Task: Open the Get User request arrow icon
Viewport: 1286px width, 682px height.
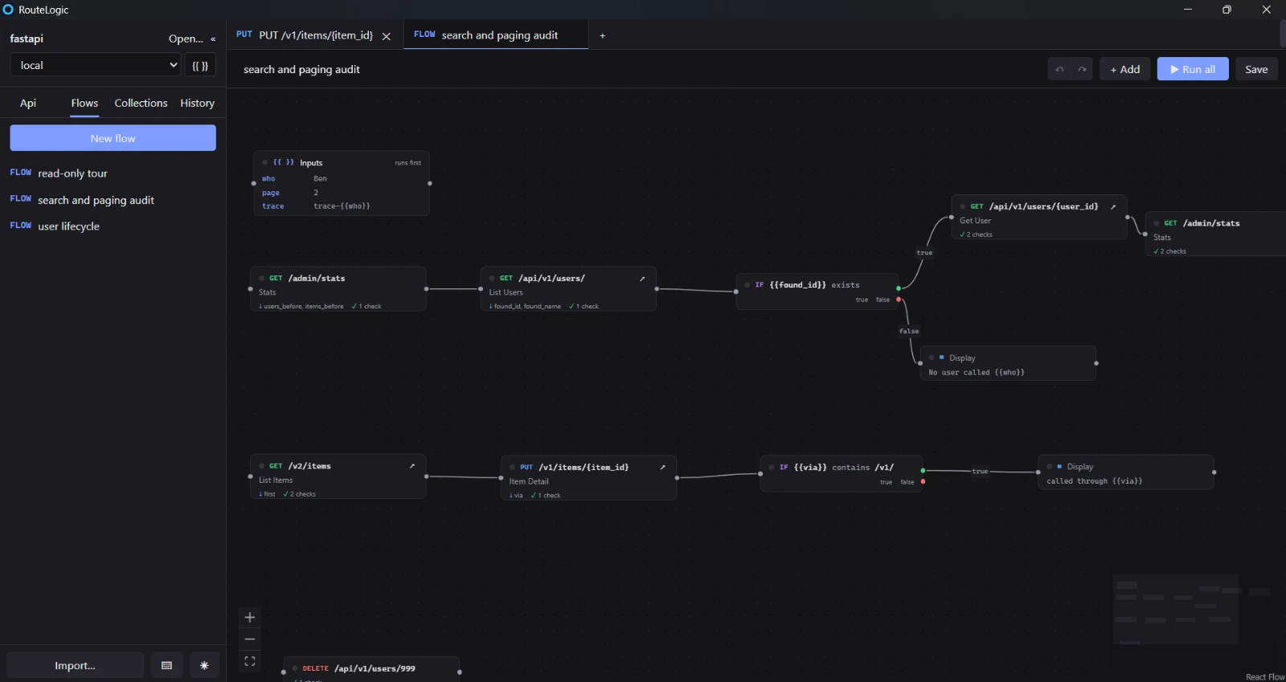Action: [1113, 206]
